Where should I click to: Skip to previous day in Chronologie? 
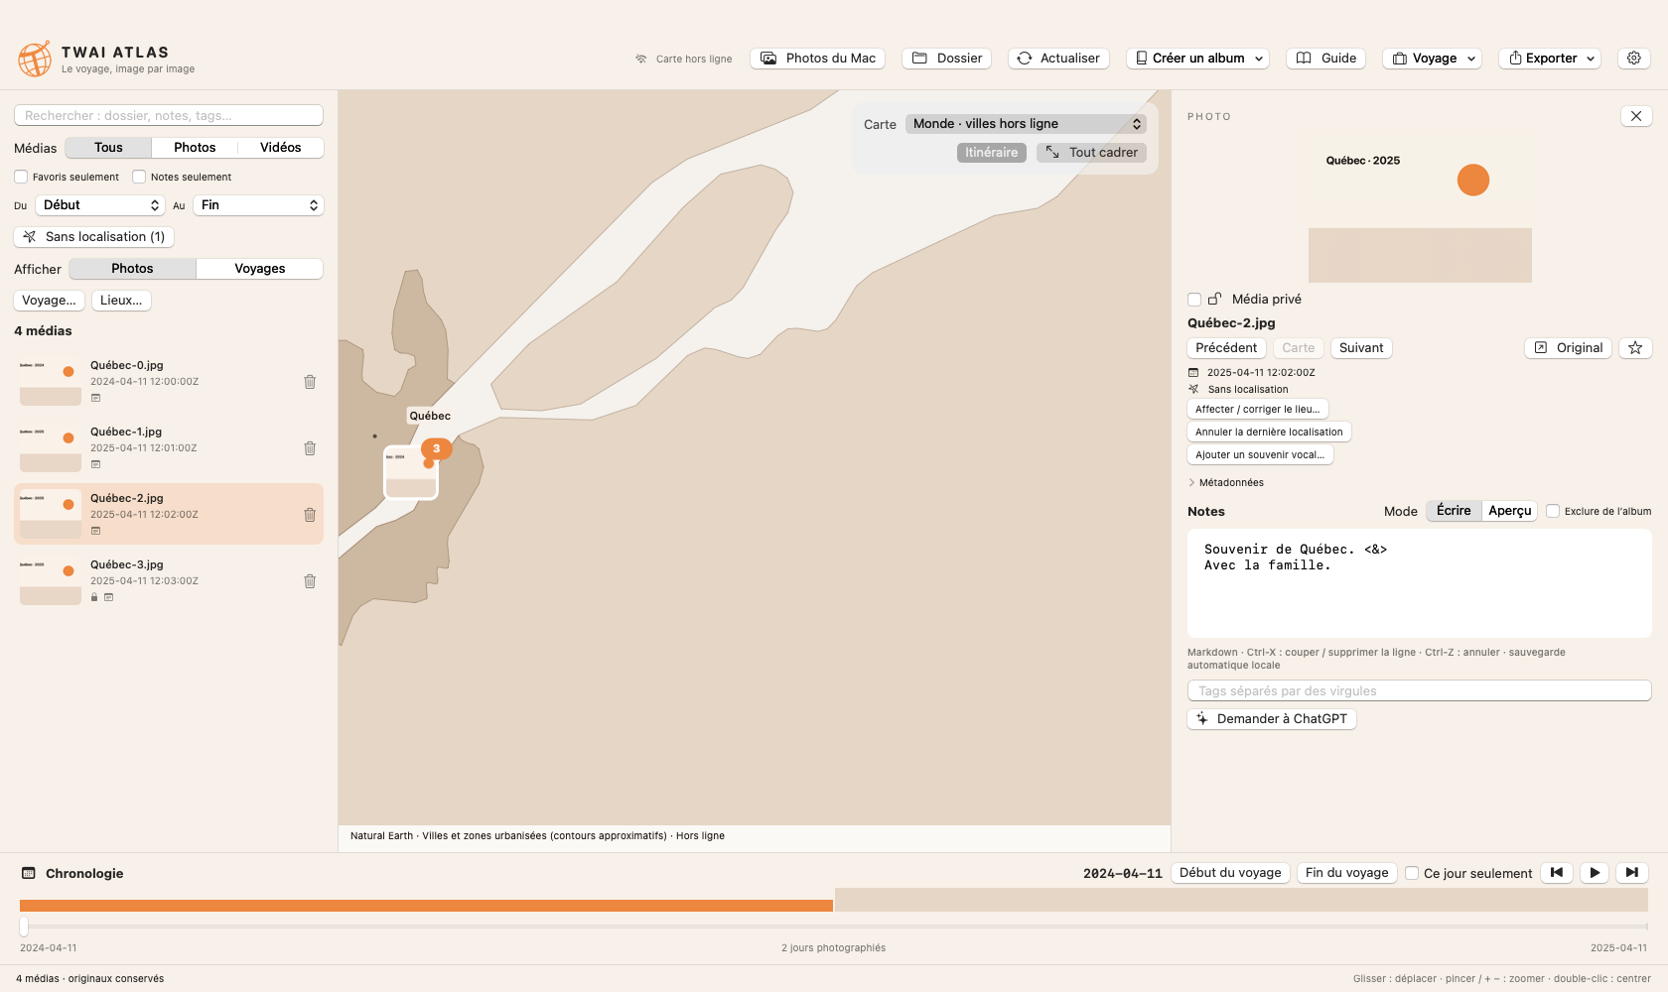(x=1557, y=873)
